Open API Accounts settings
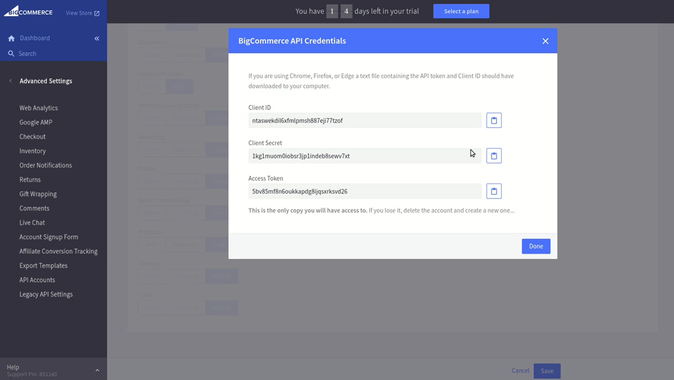Viewport: 674px width, 380px height. 37,280
